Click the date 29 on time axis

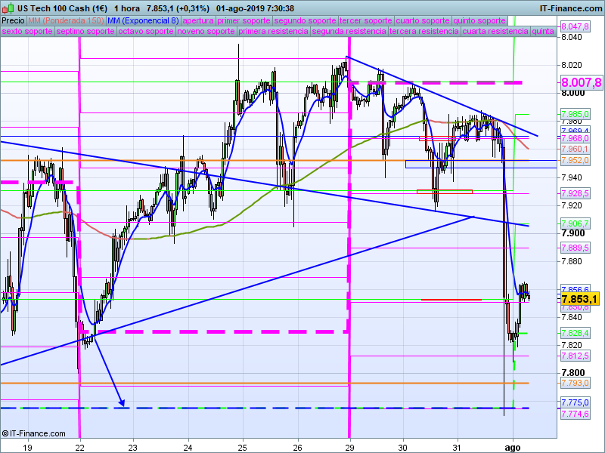click(x=350, y=448)
